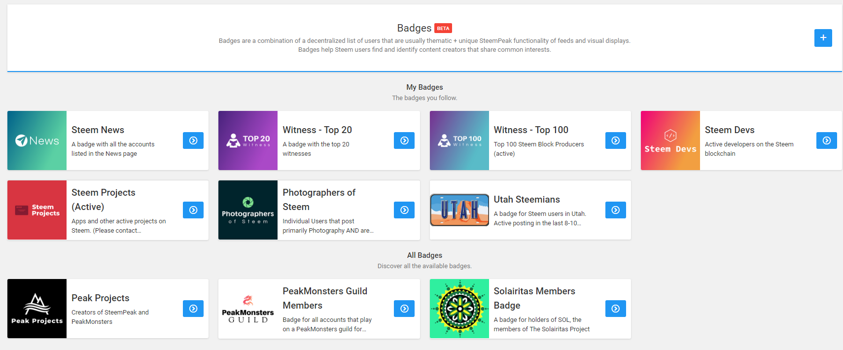Open the Peak Projects arrow button
Image resolution: width=843 pixels, height=350 pixels.
(x=193, y=309)
